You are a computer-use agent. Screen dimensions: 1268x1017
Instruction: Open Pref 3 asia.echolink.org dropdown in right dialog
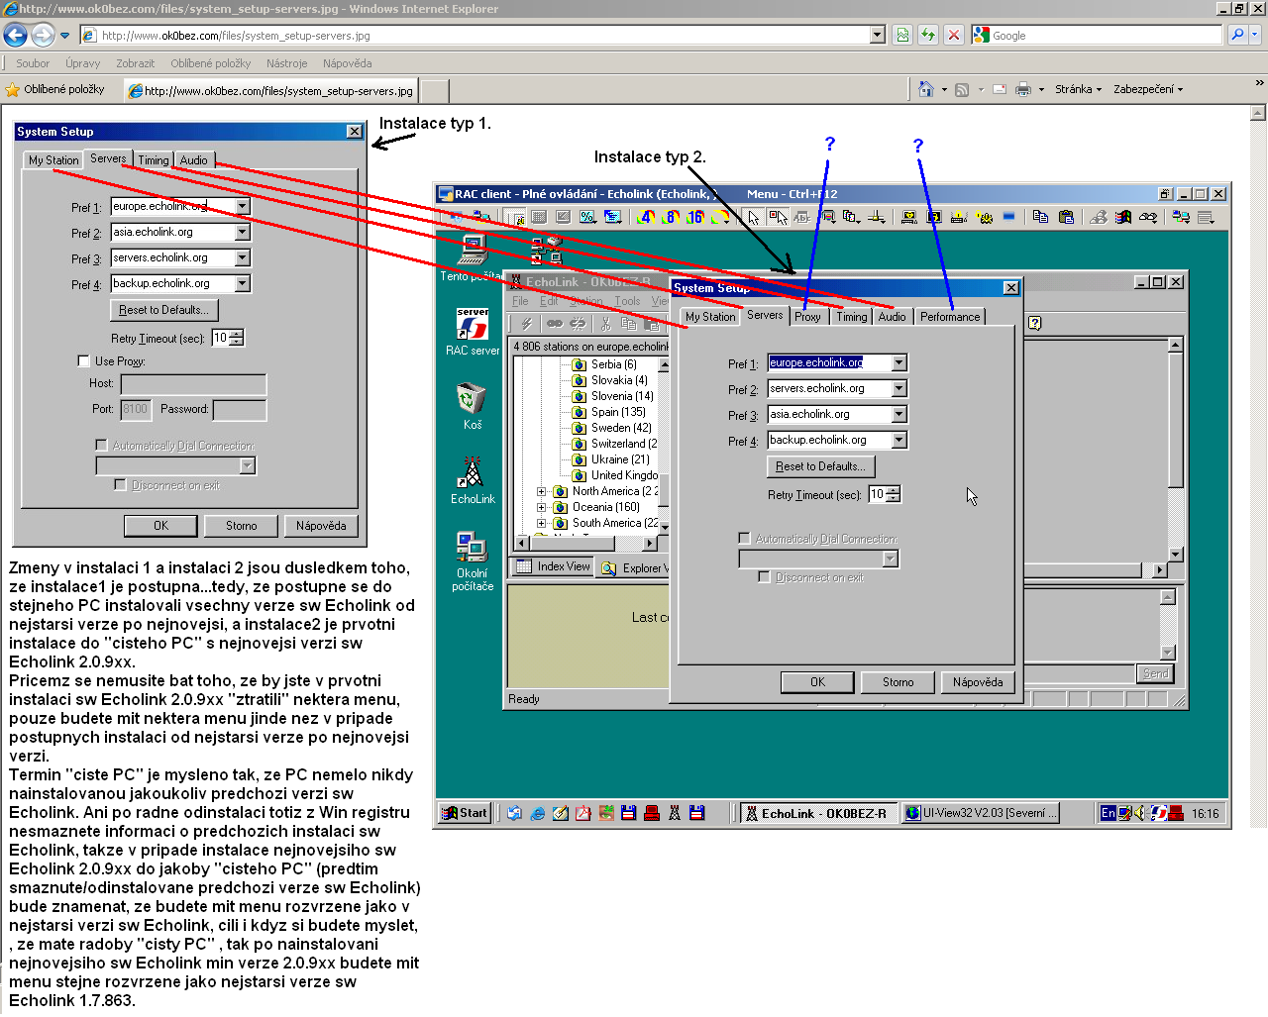899,414
